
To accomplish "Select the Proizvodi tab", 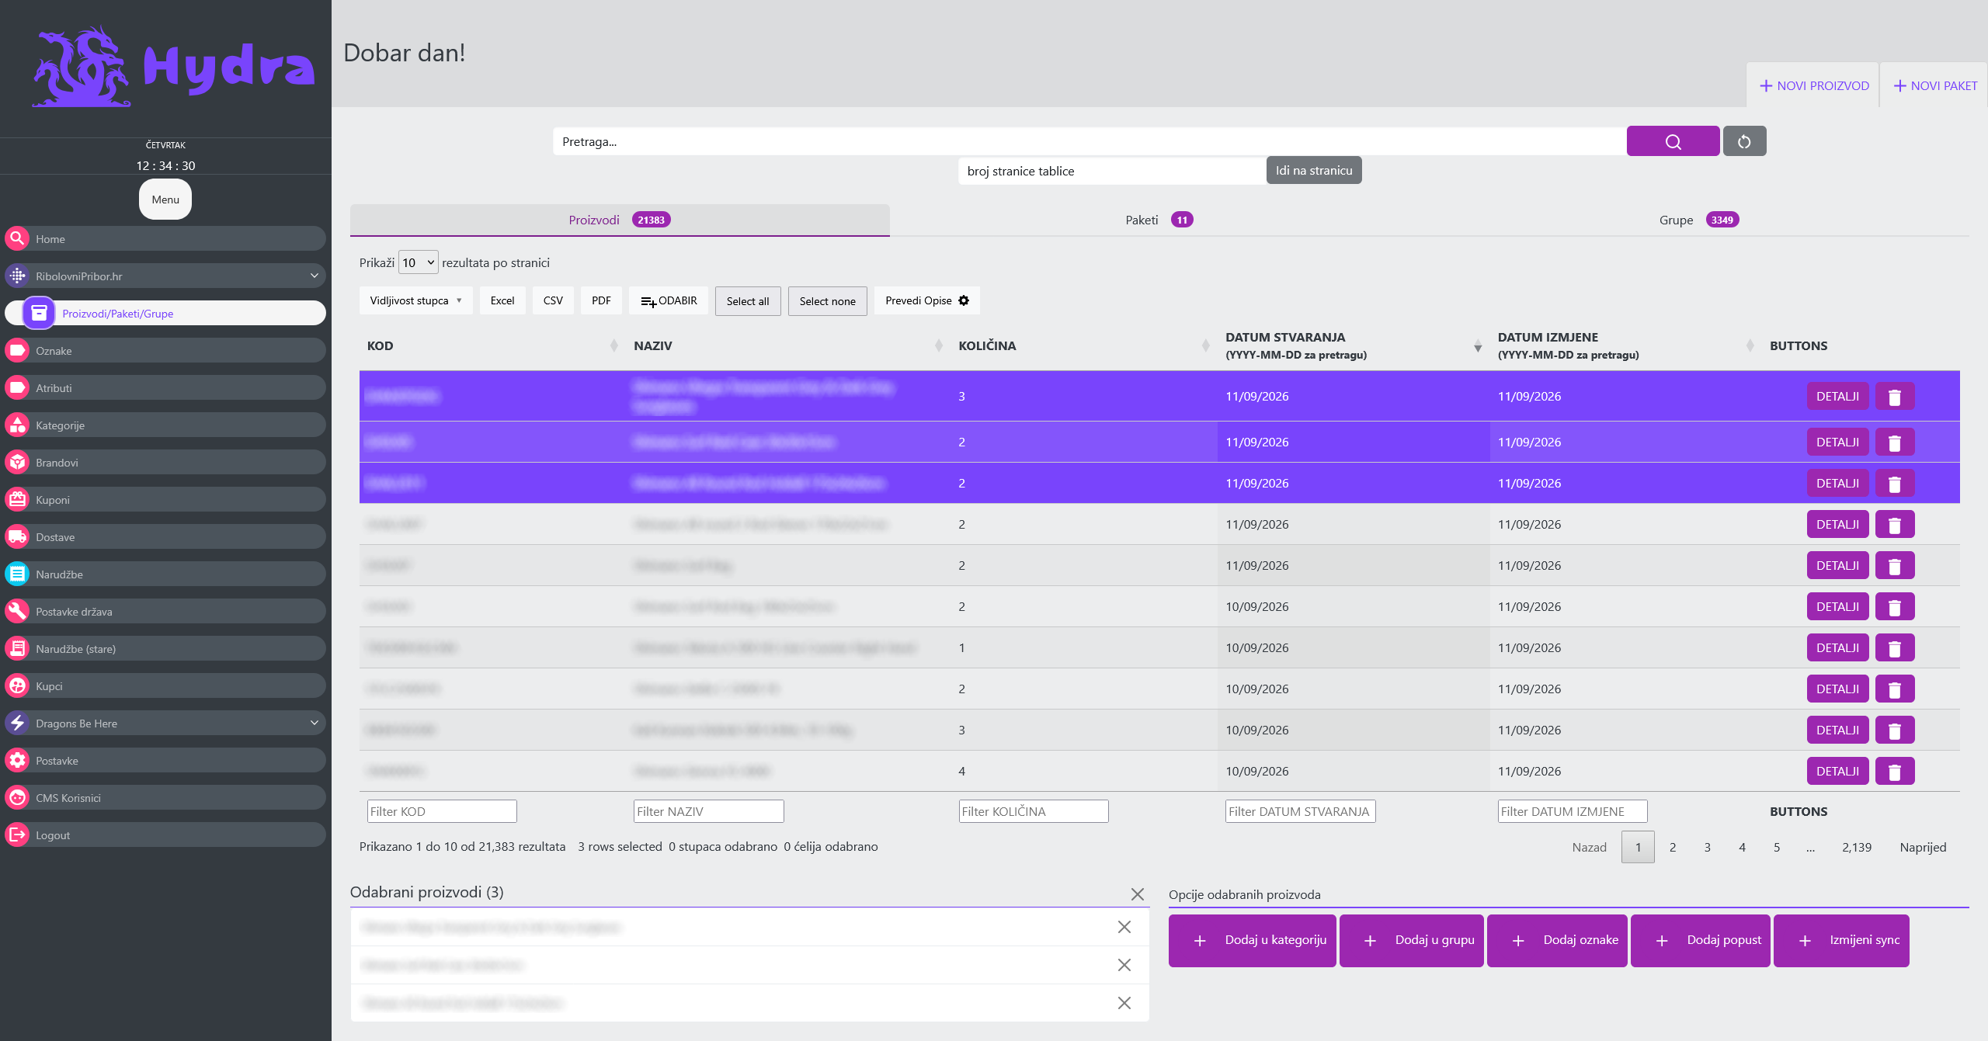I will pos(619,220).
